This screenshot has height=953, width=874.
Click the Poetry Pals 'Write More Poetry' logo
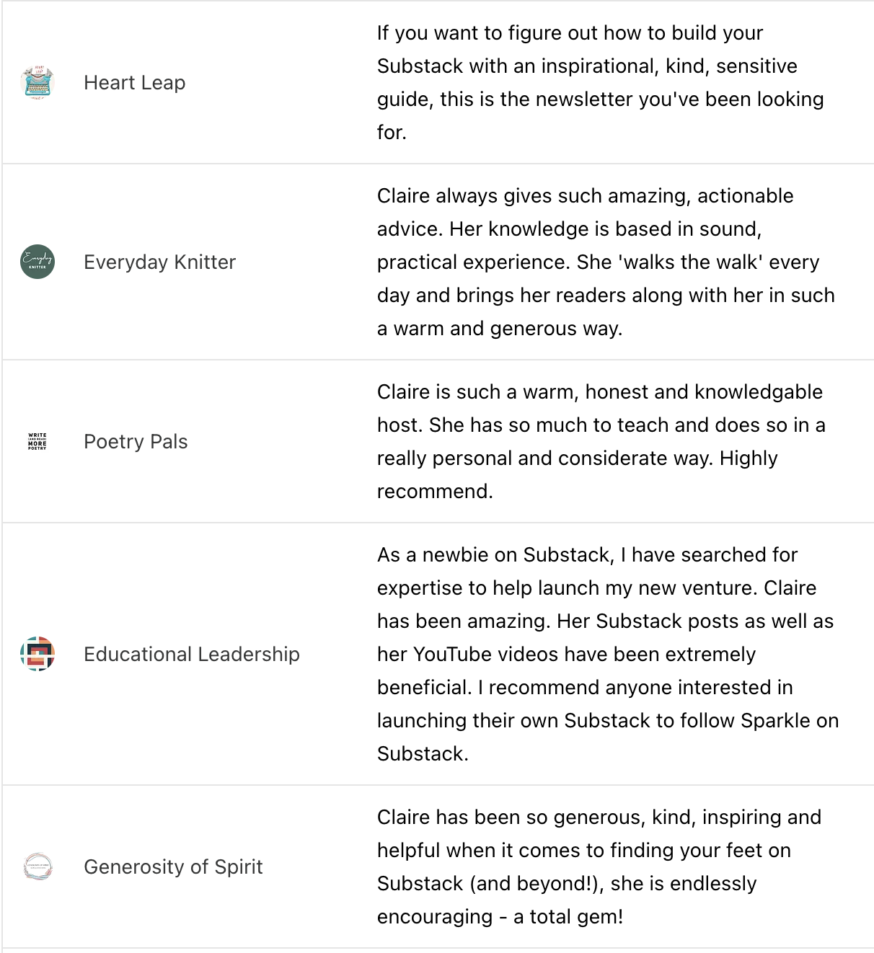pos(37,441)
